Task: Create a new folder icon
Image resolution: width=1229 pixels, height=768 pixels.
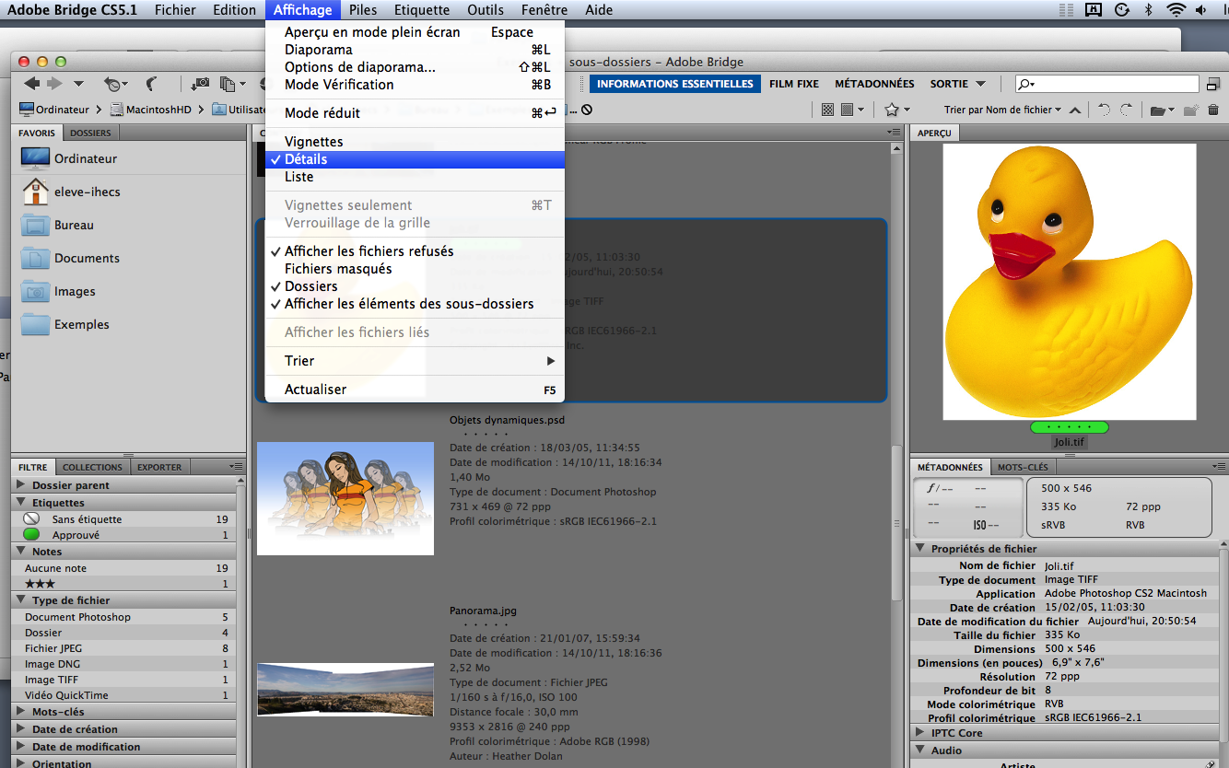Action: tap(1189, 111)
